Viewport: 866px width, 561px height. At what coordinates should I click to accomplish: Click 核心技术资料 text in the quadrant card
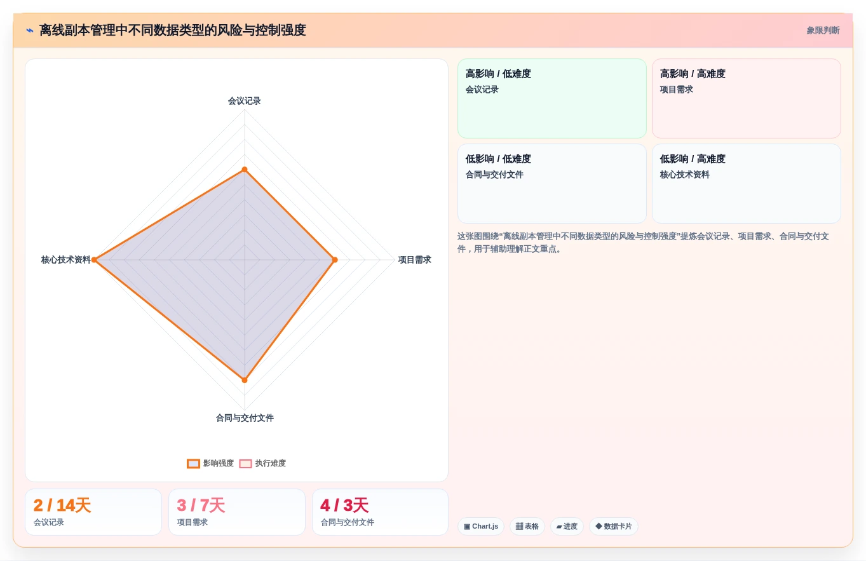click(685, 175)
